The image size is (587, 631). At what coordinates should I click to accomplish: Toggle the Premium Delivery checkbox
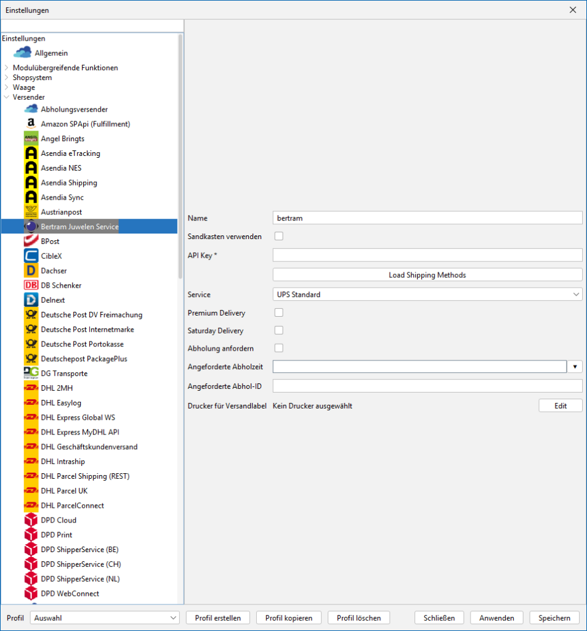pyautogui.click(x=278, y=313)
